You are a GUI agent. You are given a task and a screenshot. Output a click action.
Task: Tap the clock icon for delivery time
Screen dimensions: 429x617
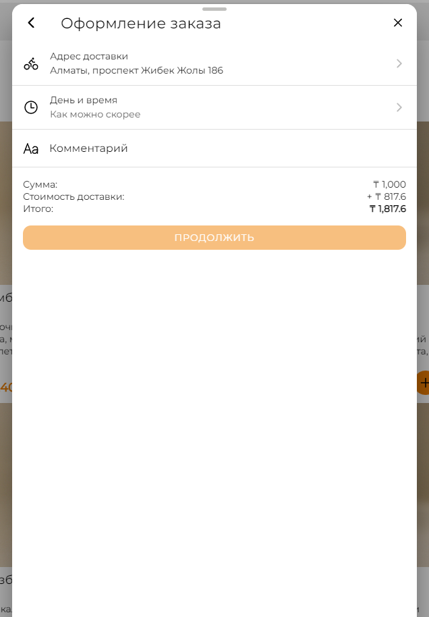tap(31, 107)
